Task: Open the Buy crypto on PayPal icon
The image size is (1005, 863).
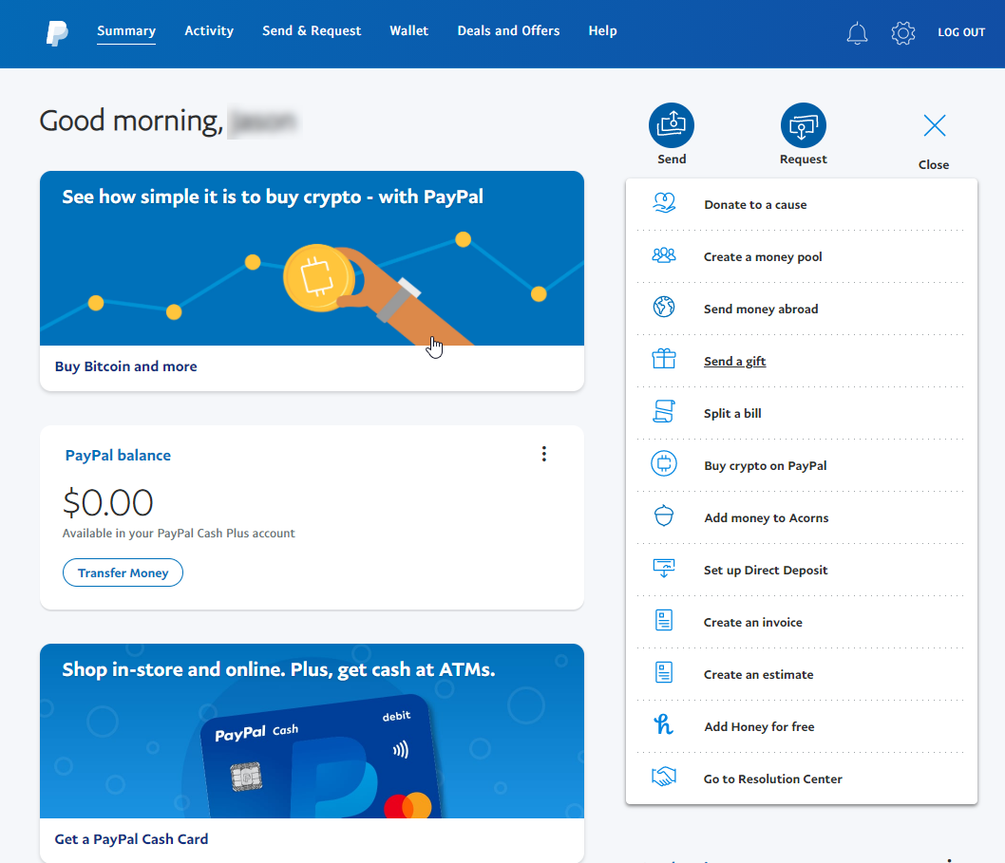Action: click(x=664, y=464)
